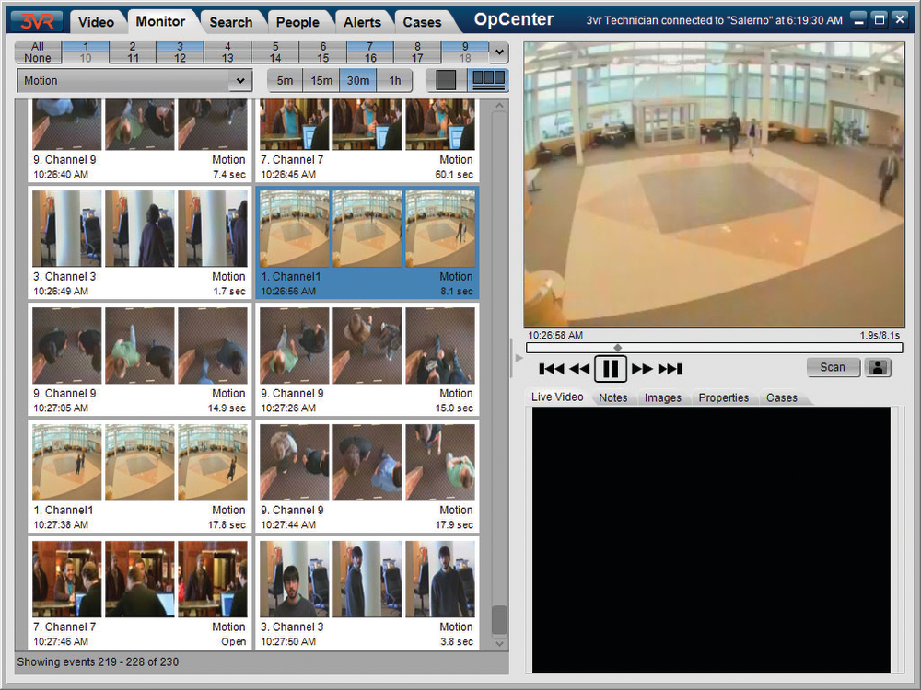Skip to the beginning of the clip
The width and height of the screenshot is (921, 690).
tap(550, 368)
